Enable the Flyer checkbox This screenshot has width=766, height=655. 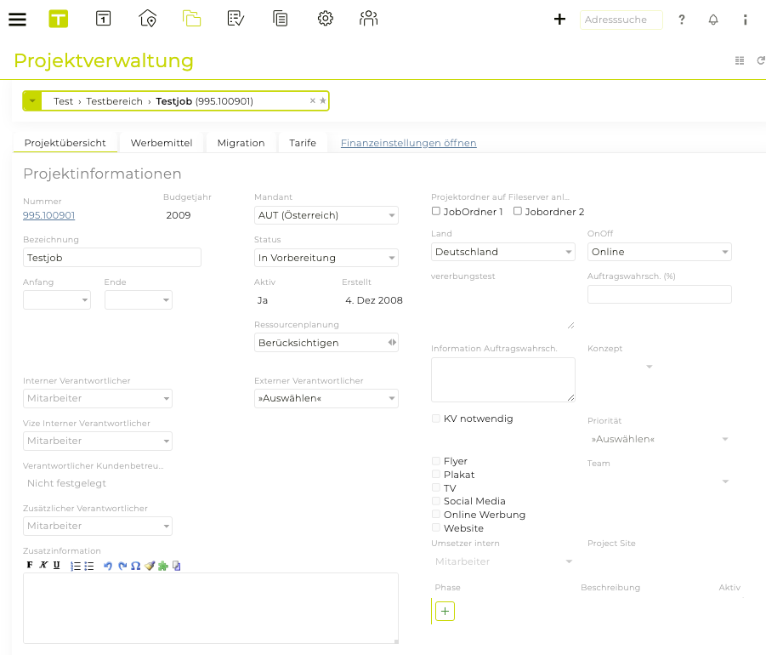[436, 461]
